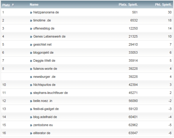The height and width of the screenshot is (138, 174).
Task: Open the Netzpanorama de link
Action: [46, 12]
